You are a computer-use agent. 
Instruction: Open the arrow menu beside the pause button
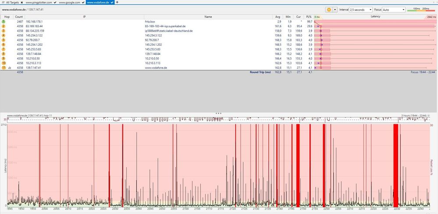[335, 10]
